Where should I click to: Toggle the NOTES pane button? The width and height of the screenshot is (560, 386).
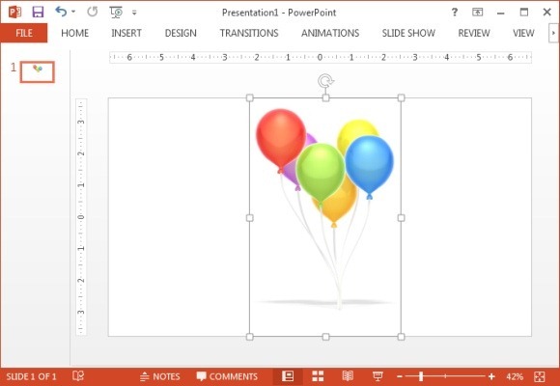[159, 376]
